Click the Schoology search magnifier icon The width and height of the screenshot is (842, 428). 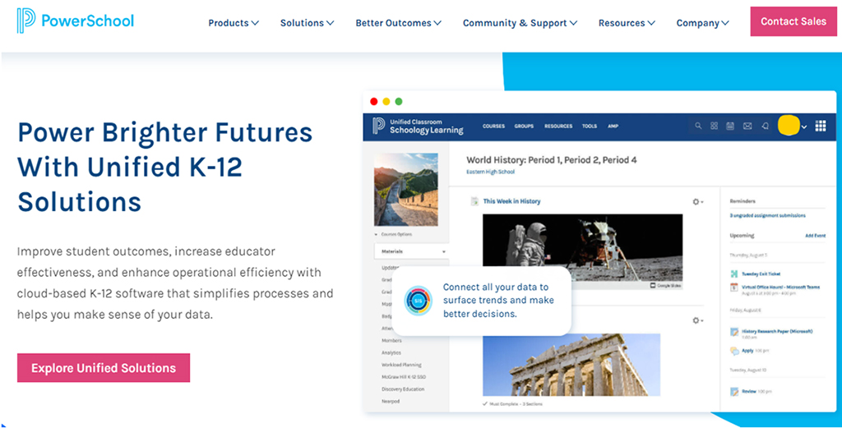click(x=698, y=126)
